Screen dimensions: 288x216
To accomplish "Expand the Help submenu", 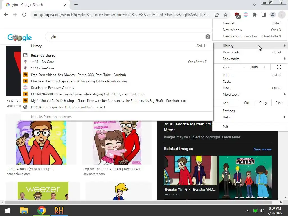I will (250, 117).
